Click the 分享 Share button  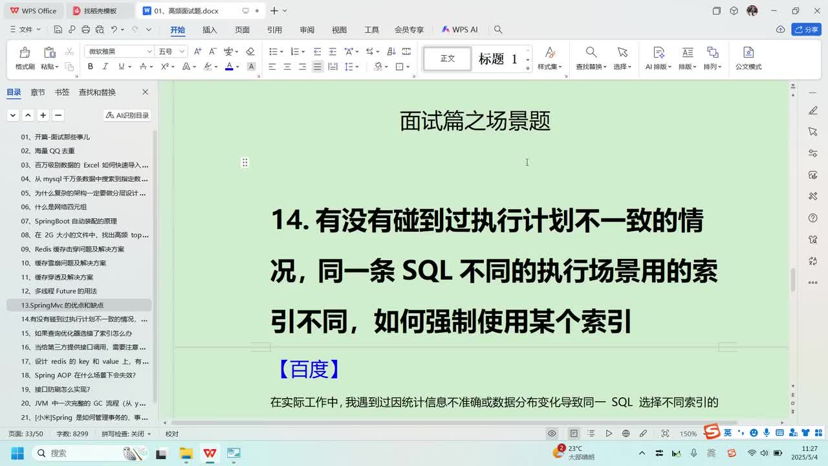coord(806,30)
